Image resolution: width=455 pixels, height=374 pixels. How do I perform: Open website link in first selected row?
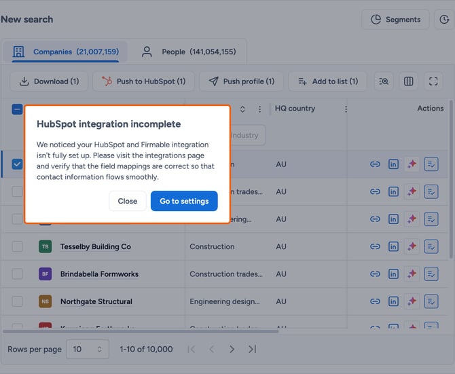375,164
